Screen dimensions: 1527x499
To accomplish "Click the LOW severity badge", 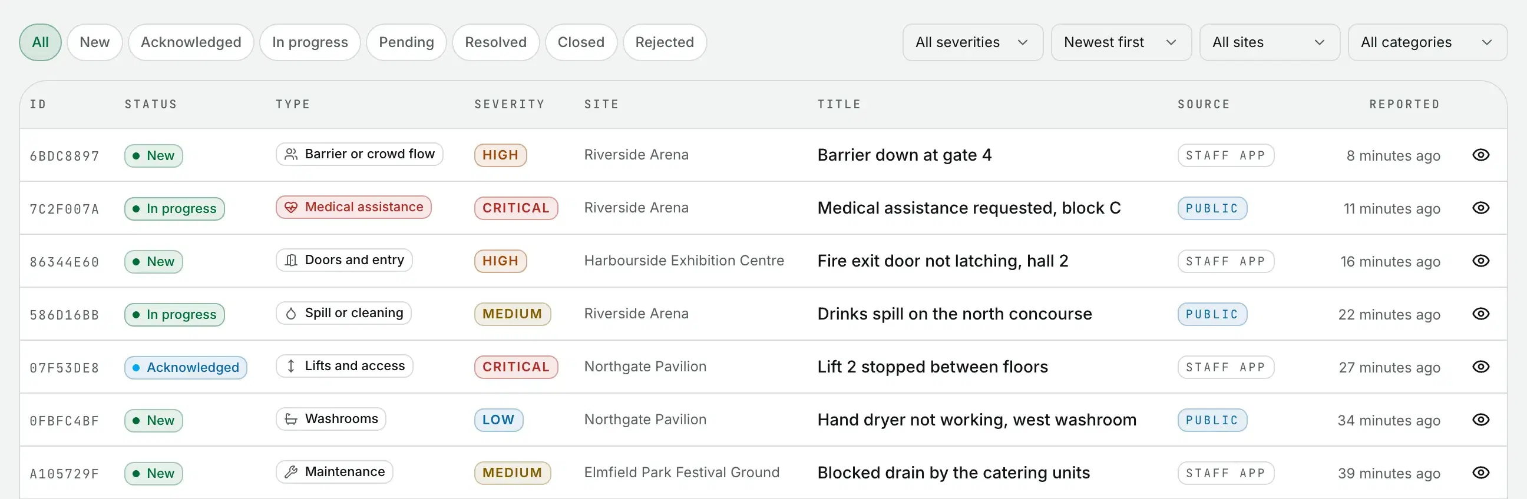I will [498, 420].
